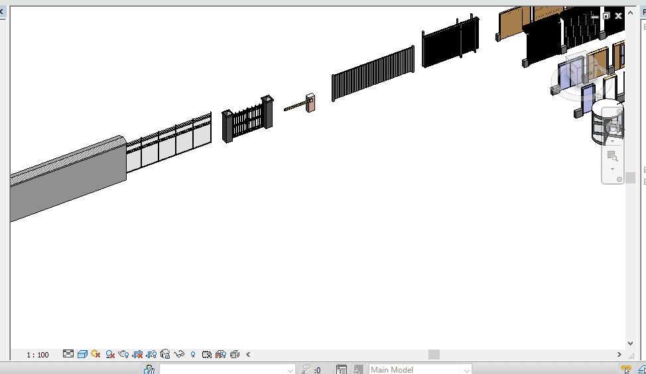Click Temporary Hide/Isolate glasses icon
The width and height of the screenshot is (646, 374).
(x=178, y=354)
